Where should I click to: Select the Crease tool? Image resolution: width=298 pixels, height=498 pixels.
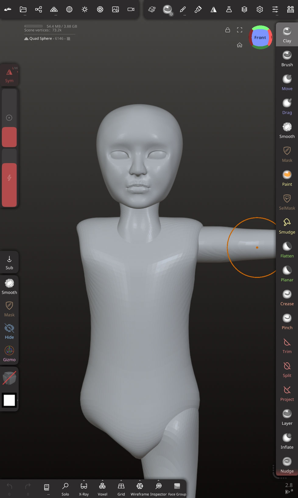point(287,298)
